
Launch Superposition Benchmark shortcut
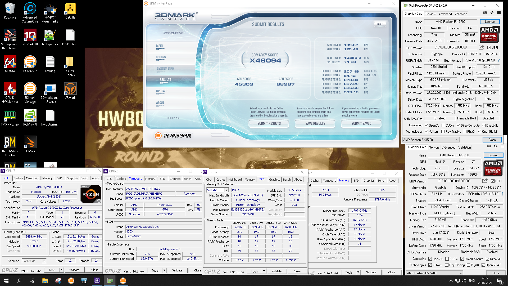(10, 39)
